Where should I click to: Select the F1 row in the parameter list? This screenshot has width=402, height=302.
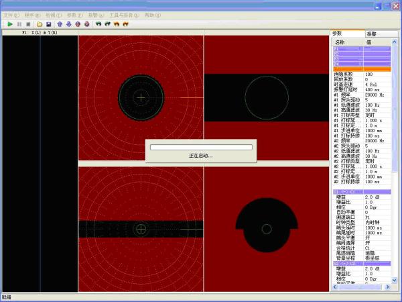click(362, 49)
